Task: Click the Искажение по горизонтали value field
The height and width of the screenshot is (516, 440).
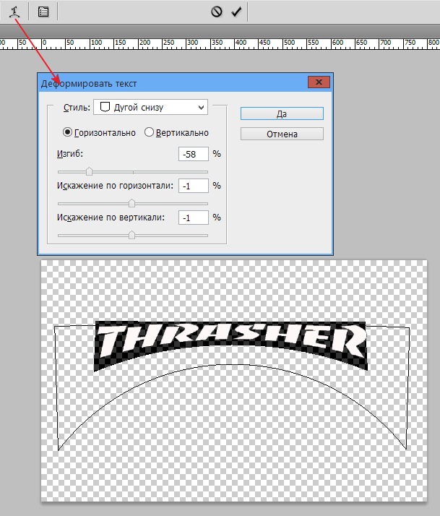Action: [193, 186]
